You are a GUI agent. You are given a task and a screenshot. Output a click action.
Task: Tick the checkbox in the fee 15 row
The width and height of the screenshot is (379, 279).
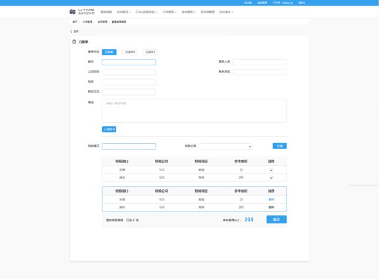pos(271,170)
